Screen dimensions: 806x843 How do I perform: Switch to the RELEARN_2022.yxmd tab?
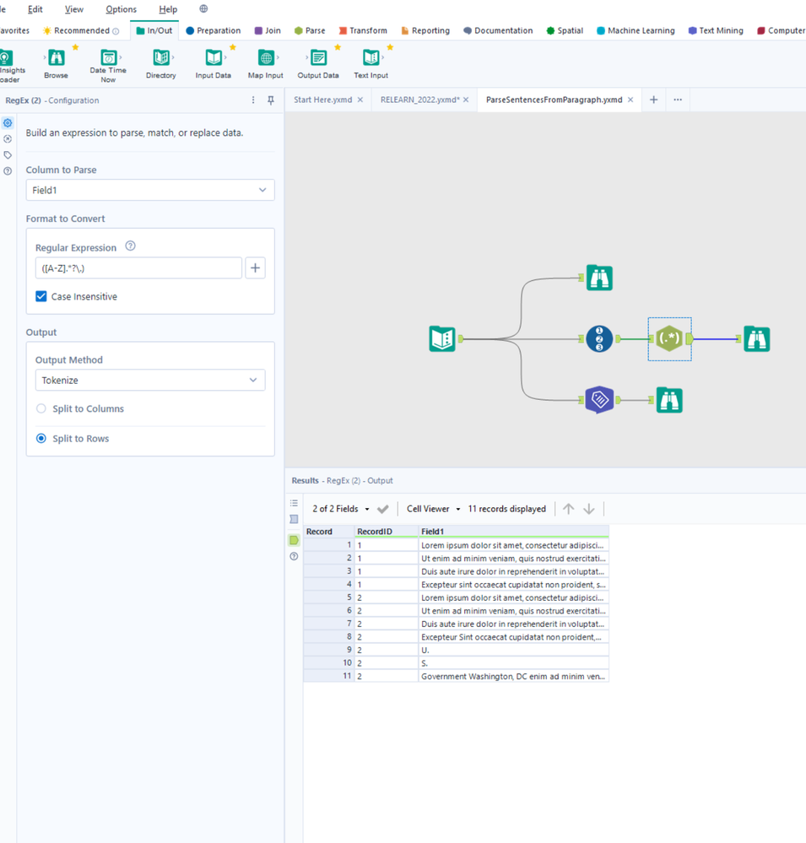click(x=420, y=100)
